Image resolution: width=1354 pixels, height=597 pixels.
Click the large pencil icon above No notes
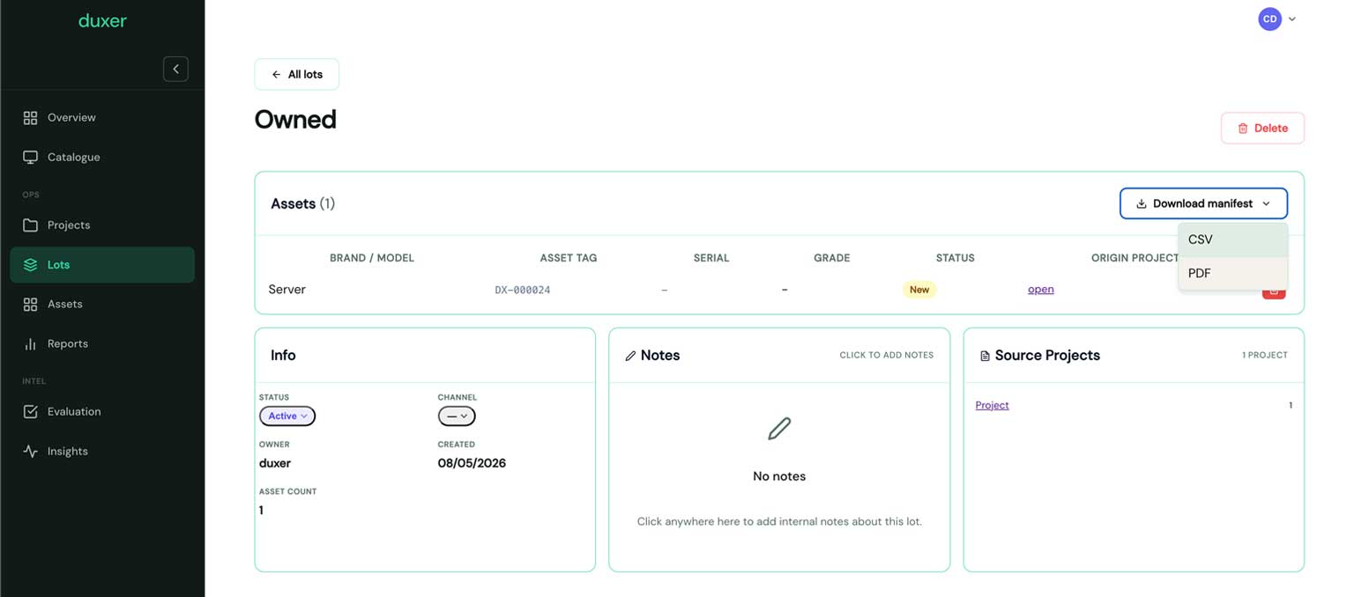point(779,429)
